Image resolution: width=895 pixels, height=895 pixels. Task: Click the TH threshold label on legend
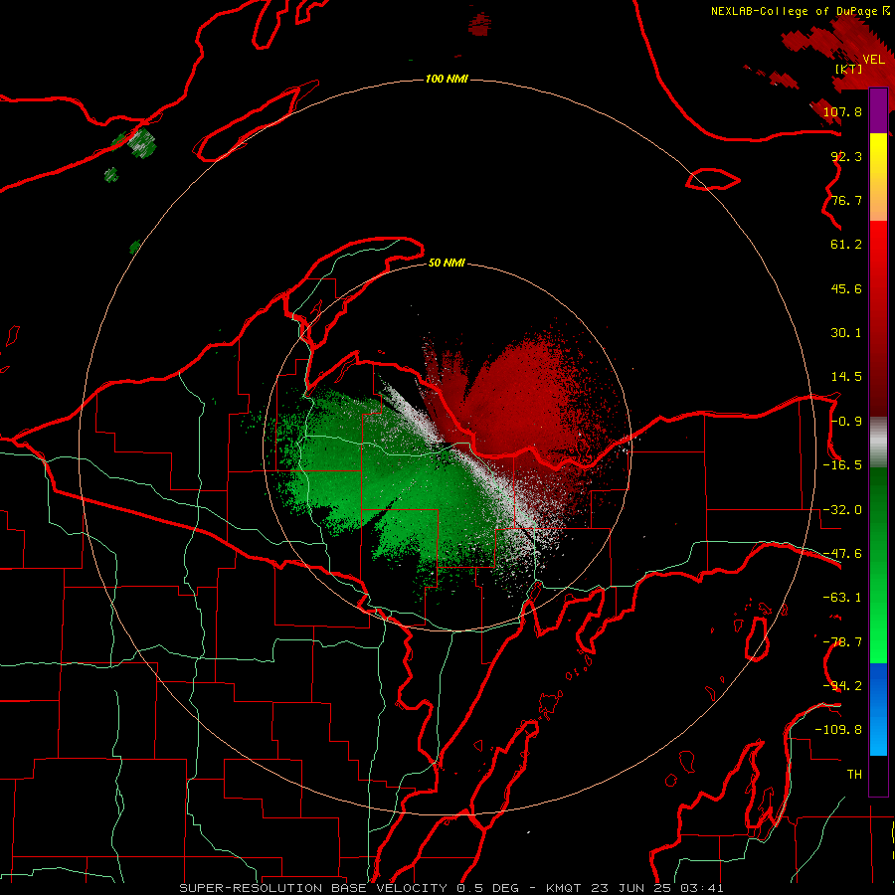point(854,775)
